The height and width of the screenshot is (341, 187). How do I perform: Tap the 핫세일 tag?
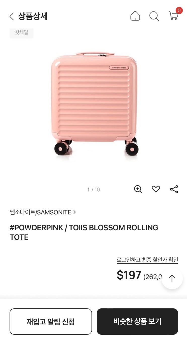(21, 33)
